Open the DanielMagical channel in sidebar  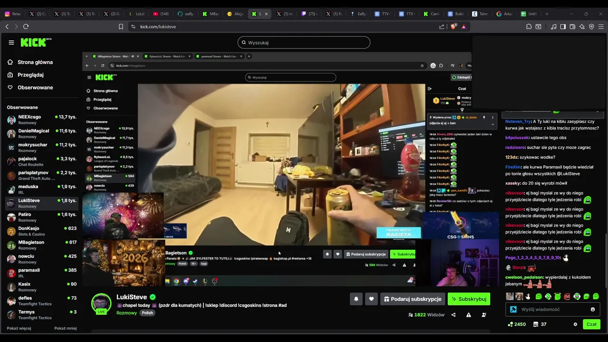click(x=42, y=133)
